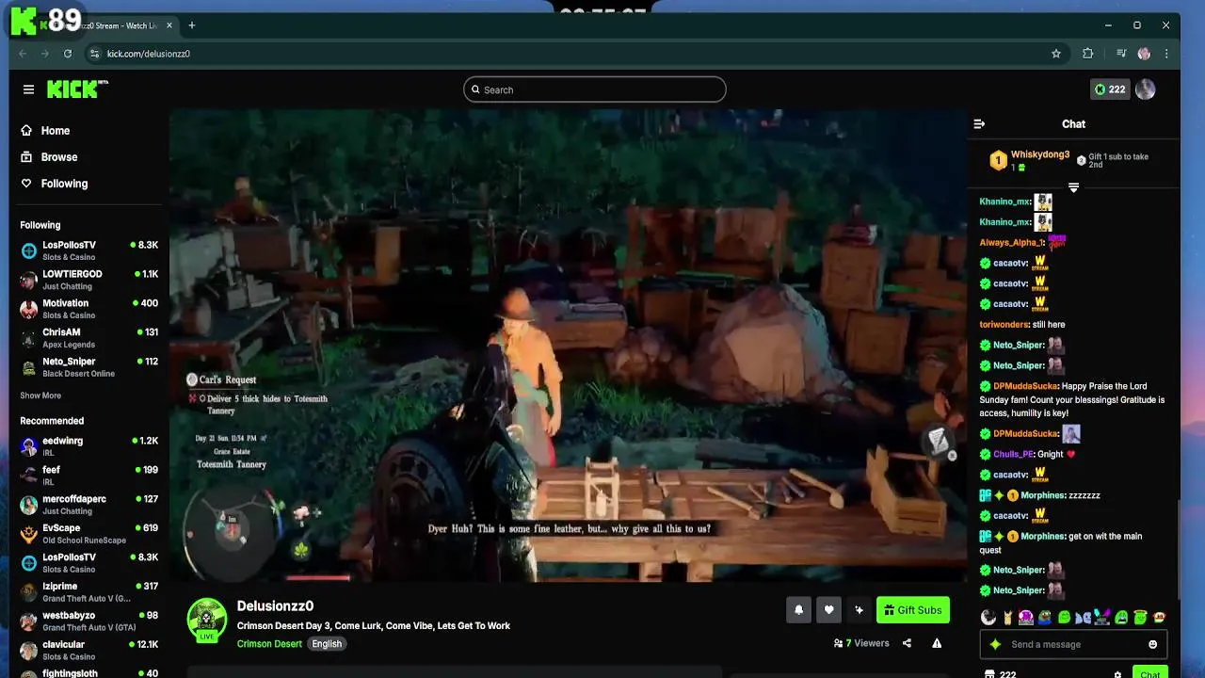Click Whiskydong3 on the gift leaderboard
The image size is (1205, 678).
[x=1040, y=154]
